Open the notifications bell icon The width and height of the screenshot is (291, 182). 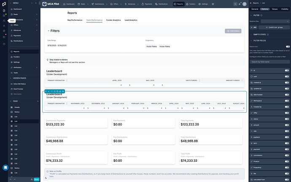(240, 4)
